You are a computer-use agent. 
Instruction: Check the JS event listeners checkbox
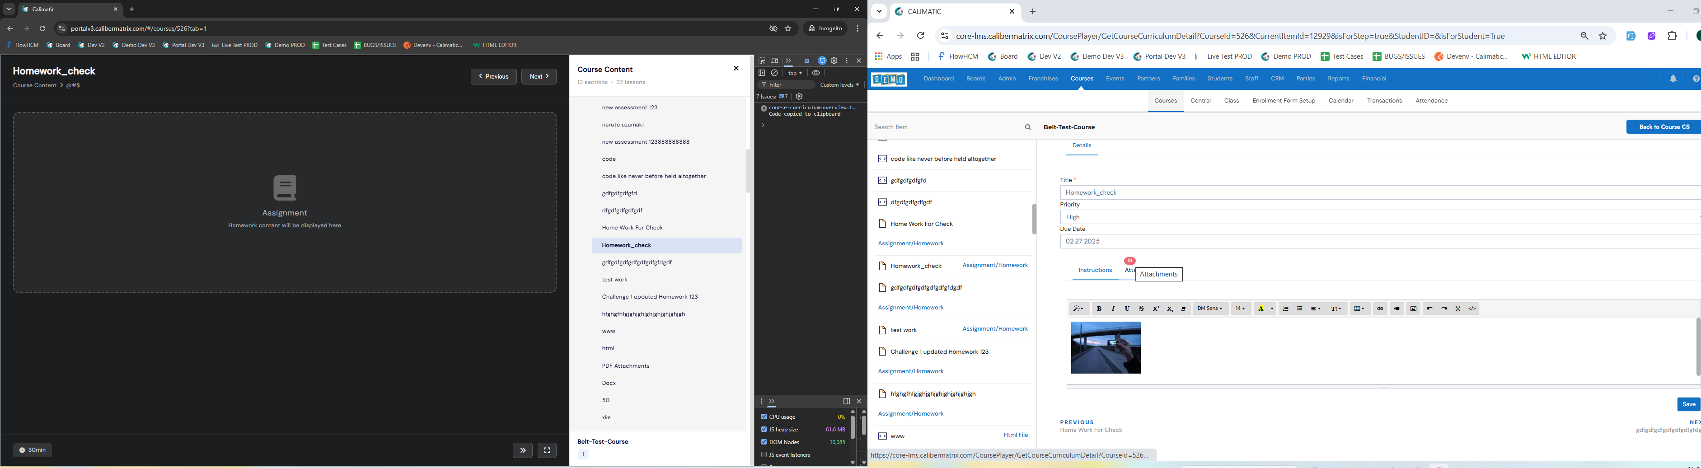[x=764, y=455]
